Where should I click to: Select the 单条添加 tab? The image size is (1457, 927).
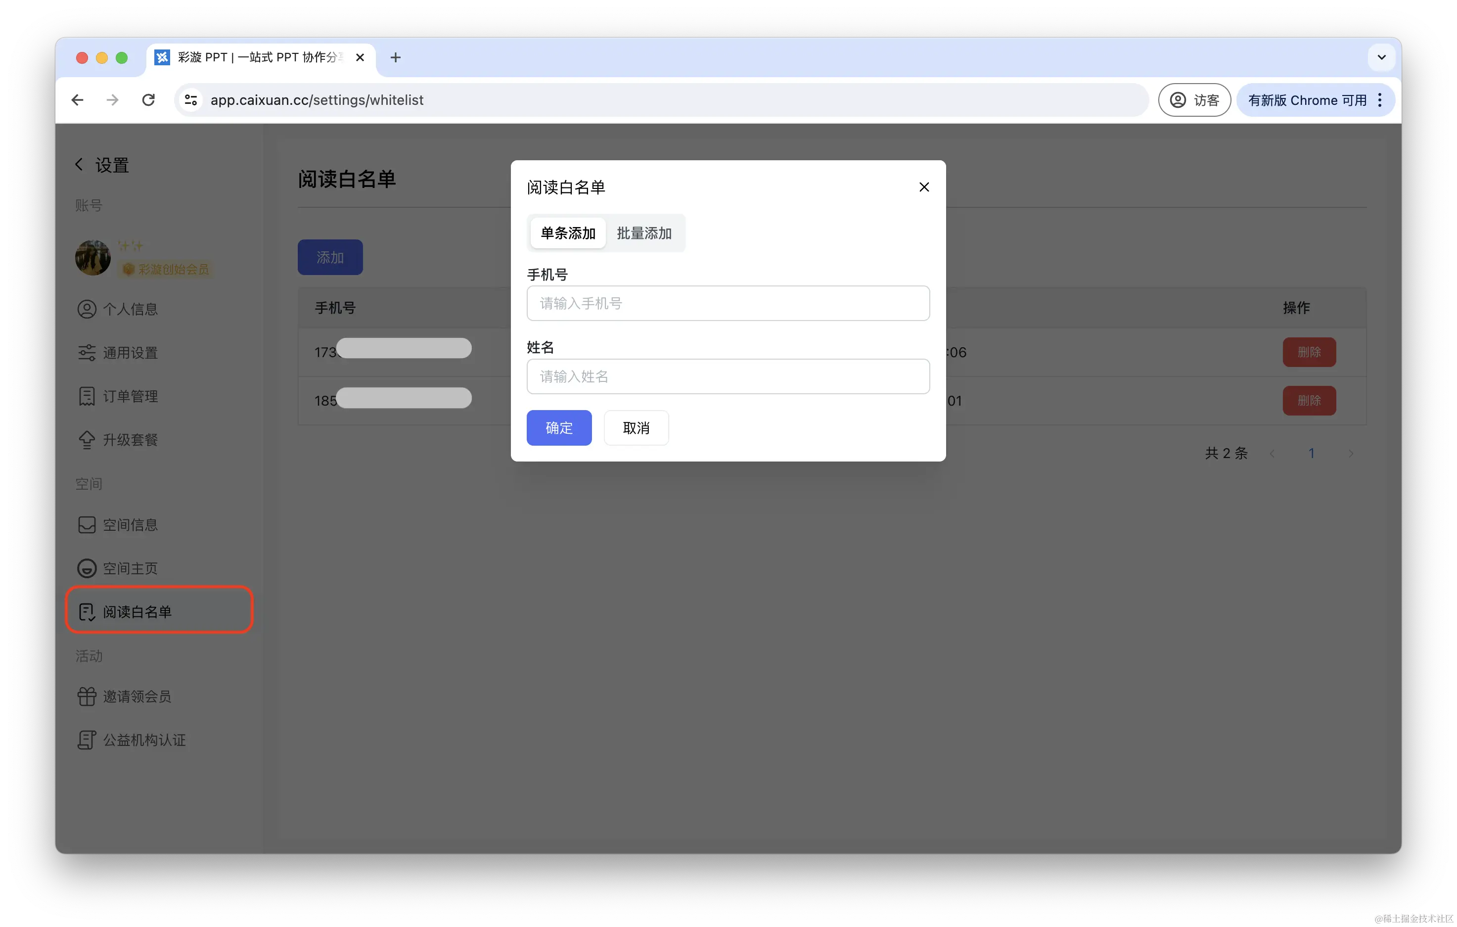pyautogui.click(x=568, y=233)
